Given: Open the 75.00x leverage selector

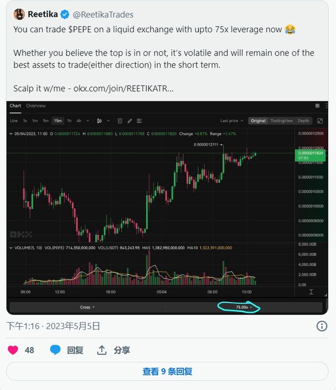Looking at the screenshot, I should tap(243, 307).
